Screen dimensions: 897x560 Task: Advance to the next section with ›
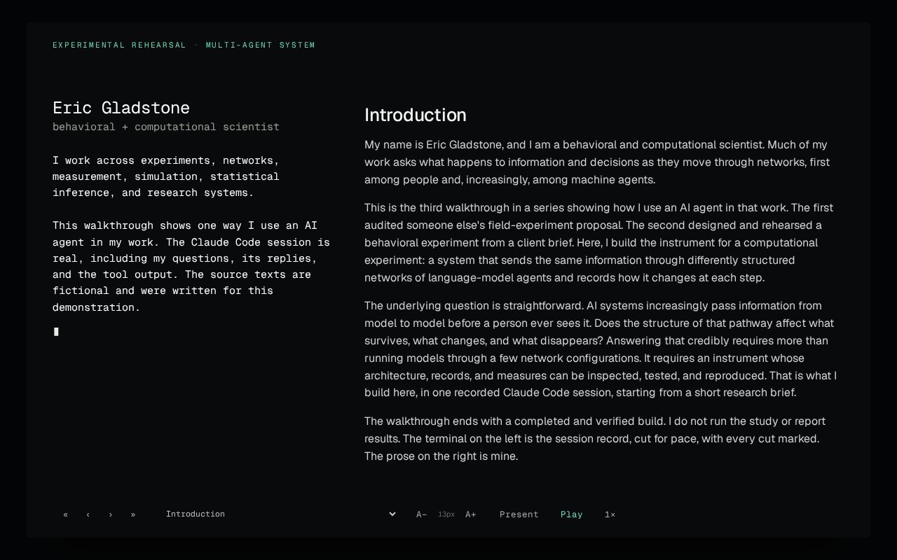tap(110, 514)
